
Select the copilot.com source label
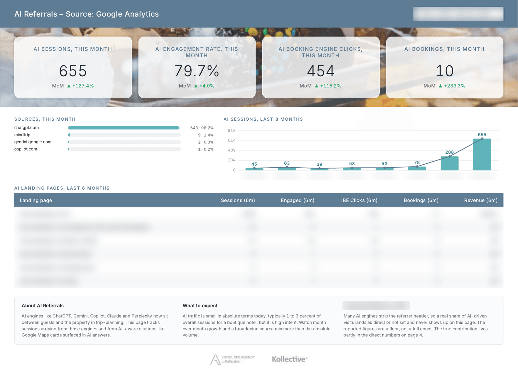click(x=26, y=149)
